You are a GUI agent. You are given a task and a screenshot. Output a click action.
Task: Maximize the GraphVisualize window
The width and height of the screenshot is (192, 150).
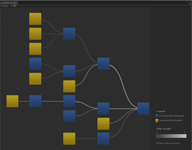(187, 1)
